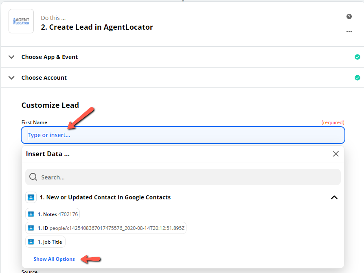
Task: Click the contact icon on Notes pill
Action: [31, 214]
